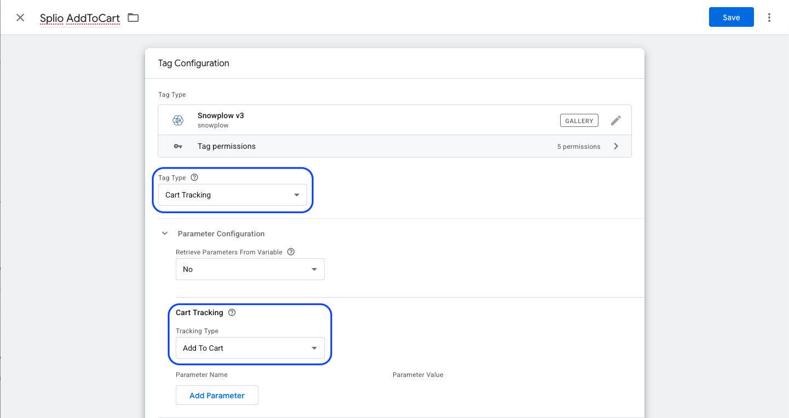Open the Retrieve Parameters From Variable dropdown

tap(250, 269)
